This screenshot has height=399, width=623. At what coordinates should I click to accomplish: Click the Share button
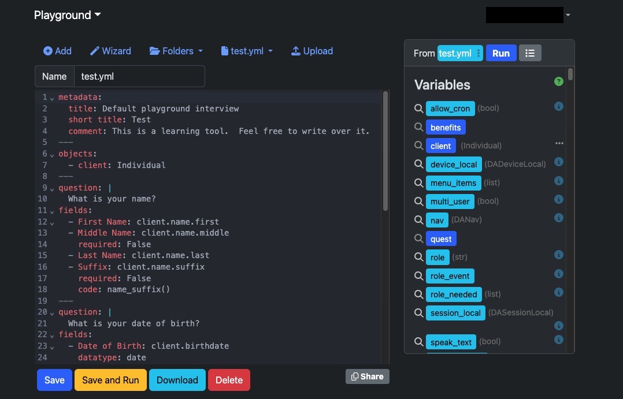(367, 376)
